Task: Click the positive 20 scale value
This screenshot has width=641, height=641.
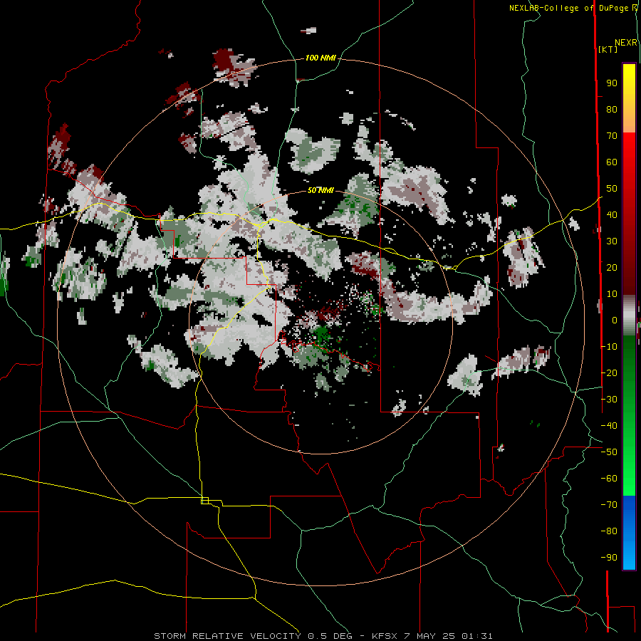Action: (612, 267)
